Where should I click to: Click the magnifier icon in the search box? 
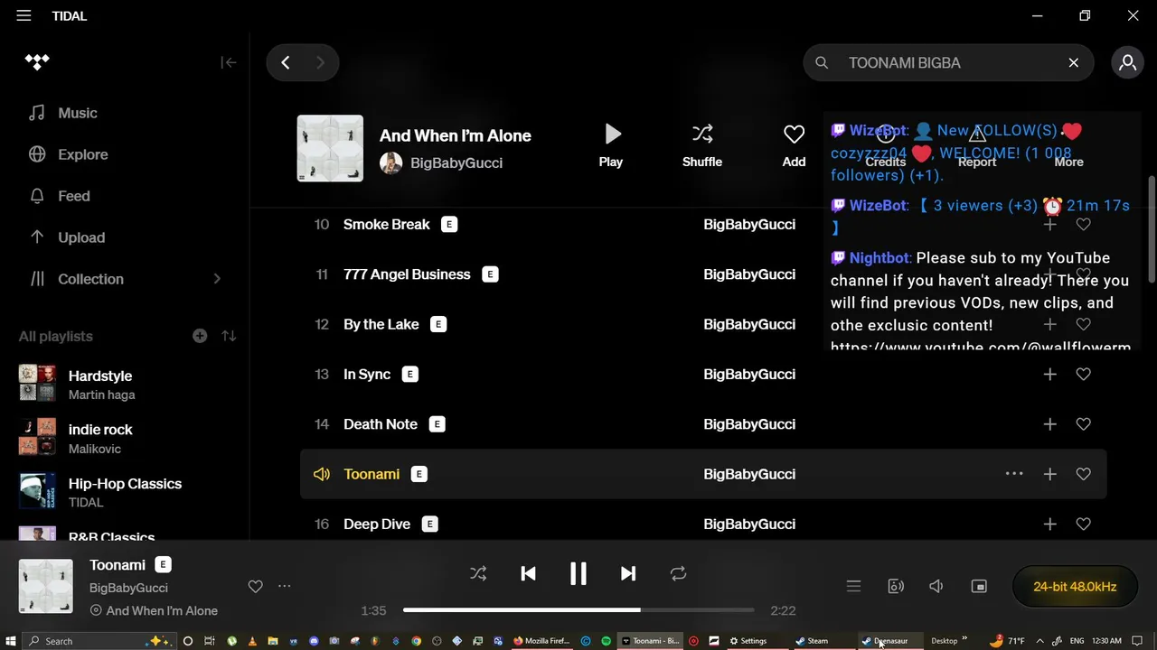[822, 62]
